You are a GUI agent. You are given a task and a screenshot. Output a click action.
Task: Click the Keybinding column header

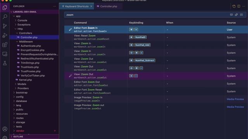point(136,23)
